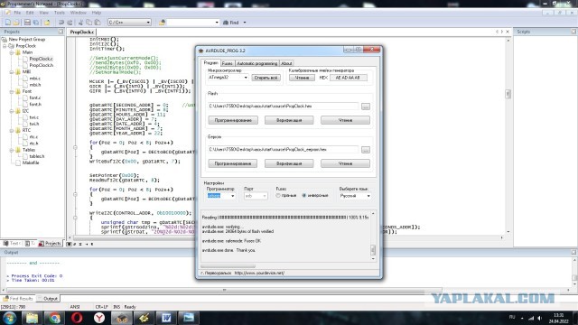Viewport: 578px width, 325px height.
Task: Click the www.yourdevice.net link
Action: click(259, 273)
